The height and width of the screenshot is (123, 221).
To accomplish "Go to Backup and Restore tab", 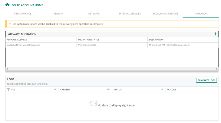I will point(165,14).
